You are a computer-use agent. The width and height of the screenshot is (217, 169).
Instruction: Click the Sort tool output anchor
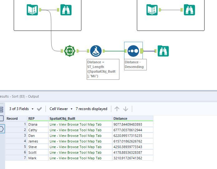(x=142, y=51)
